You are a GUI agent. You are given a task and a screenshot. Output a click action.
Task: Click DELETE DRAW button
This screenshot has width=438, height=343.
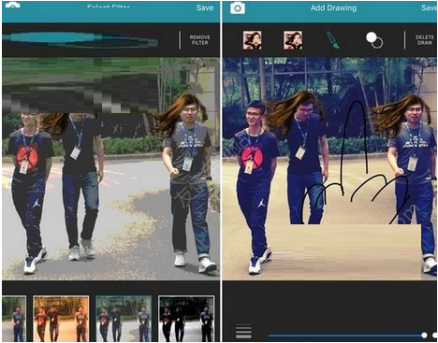point(425,40)
